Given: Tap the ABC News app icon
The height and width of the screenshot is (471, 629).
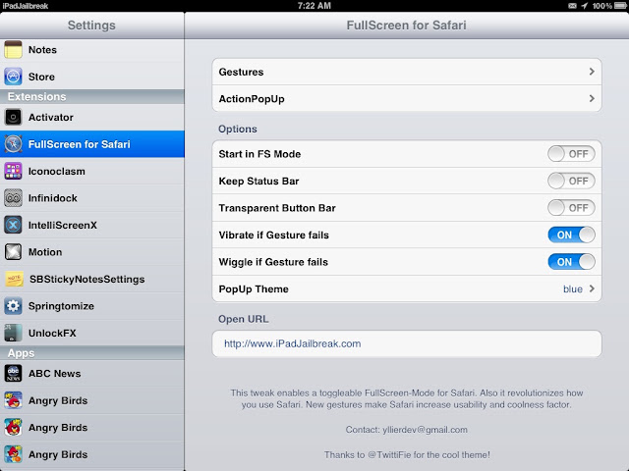Looking at the screenshot, I should point(13,373).
